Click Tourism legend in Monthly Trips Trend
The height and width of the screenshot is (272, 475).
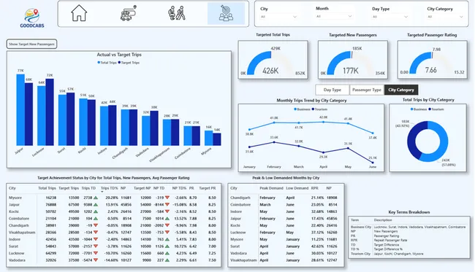(x=319, y=109)
